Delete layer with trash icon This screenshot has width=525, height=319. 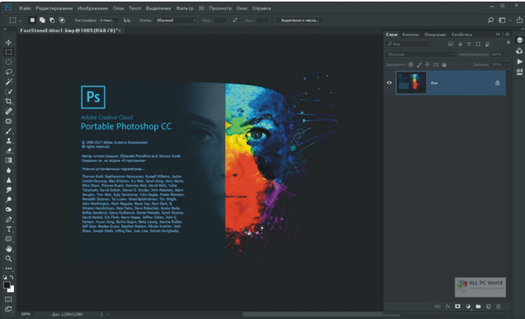[498, 306]
